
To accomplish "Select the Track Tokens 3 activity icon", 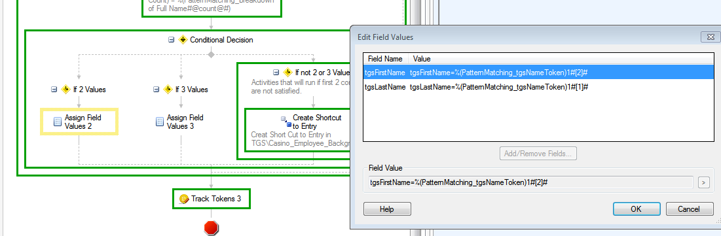I will click(x=184, y=199).
